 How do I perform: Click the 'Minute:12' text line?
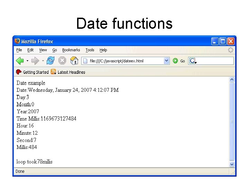27,133
